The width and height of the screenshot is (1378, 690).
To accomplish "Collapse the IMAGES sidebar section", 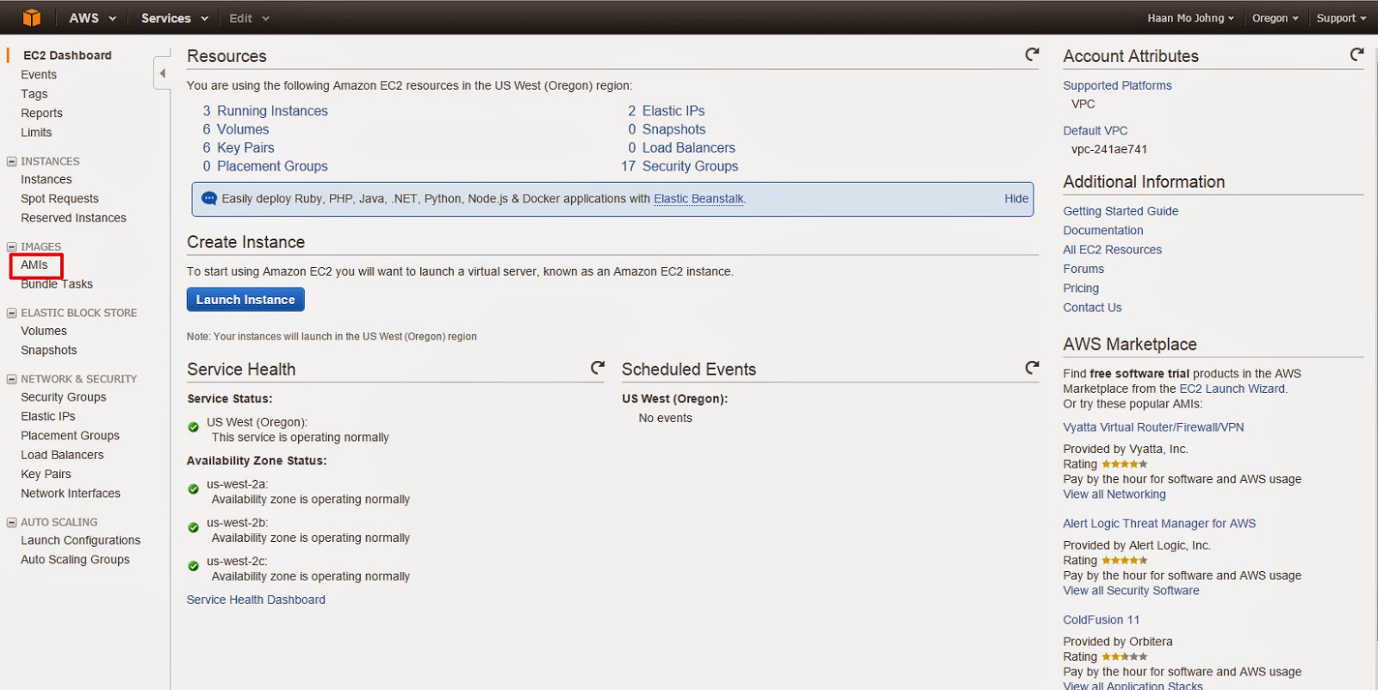I will click(12, 246).
